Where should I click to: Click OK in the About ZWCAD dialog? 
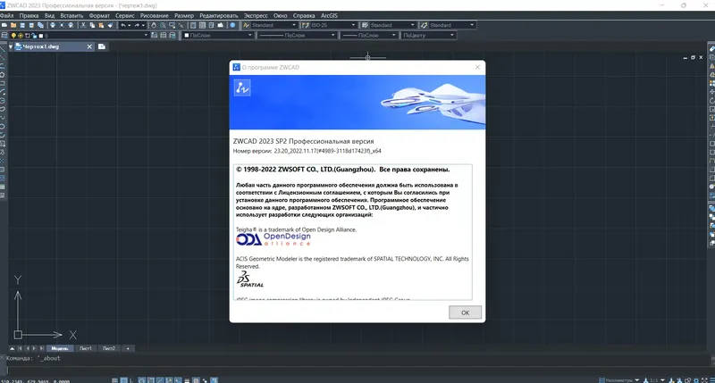465,312
